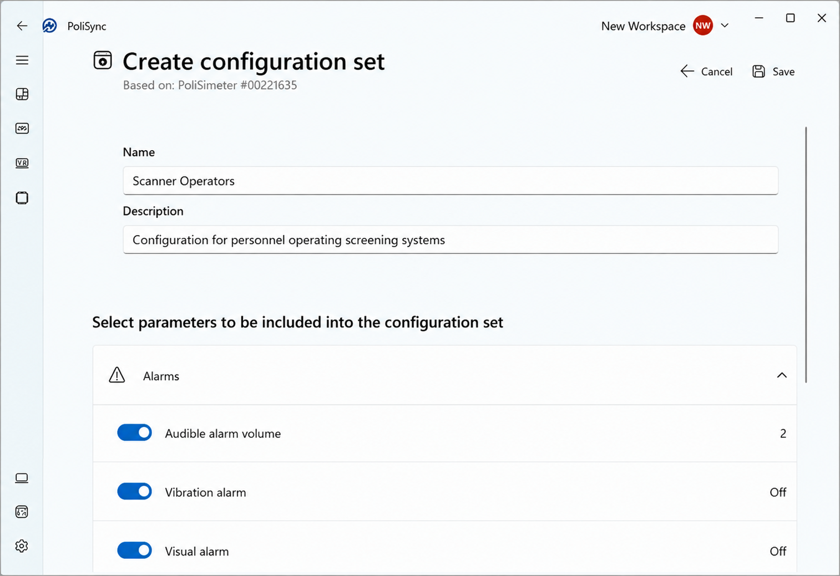The width and height of the screenshot is (840, 576).
Task: Open the VR sidebar icon
Action: [22, 163]
